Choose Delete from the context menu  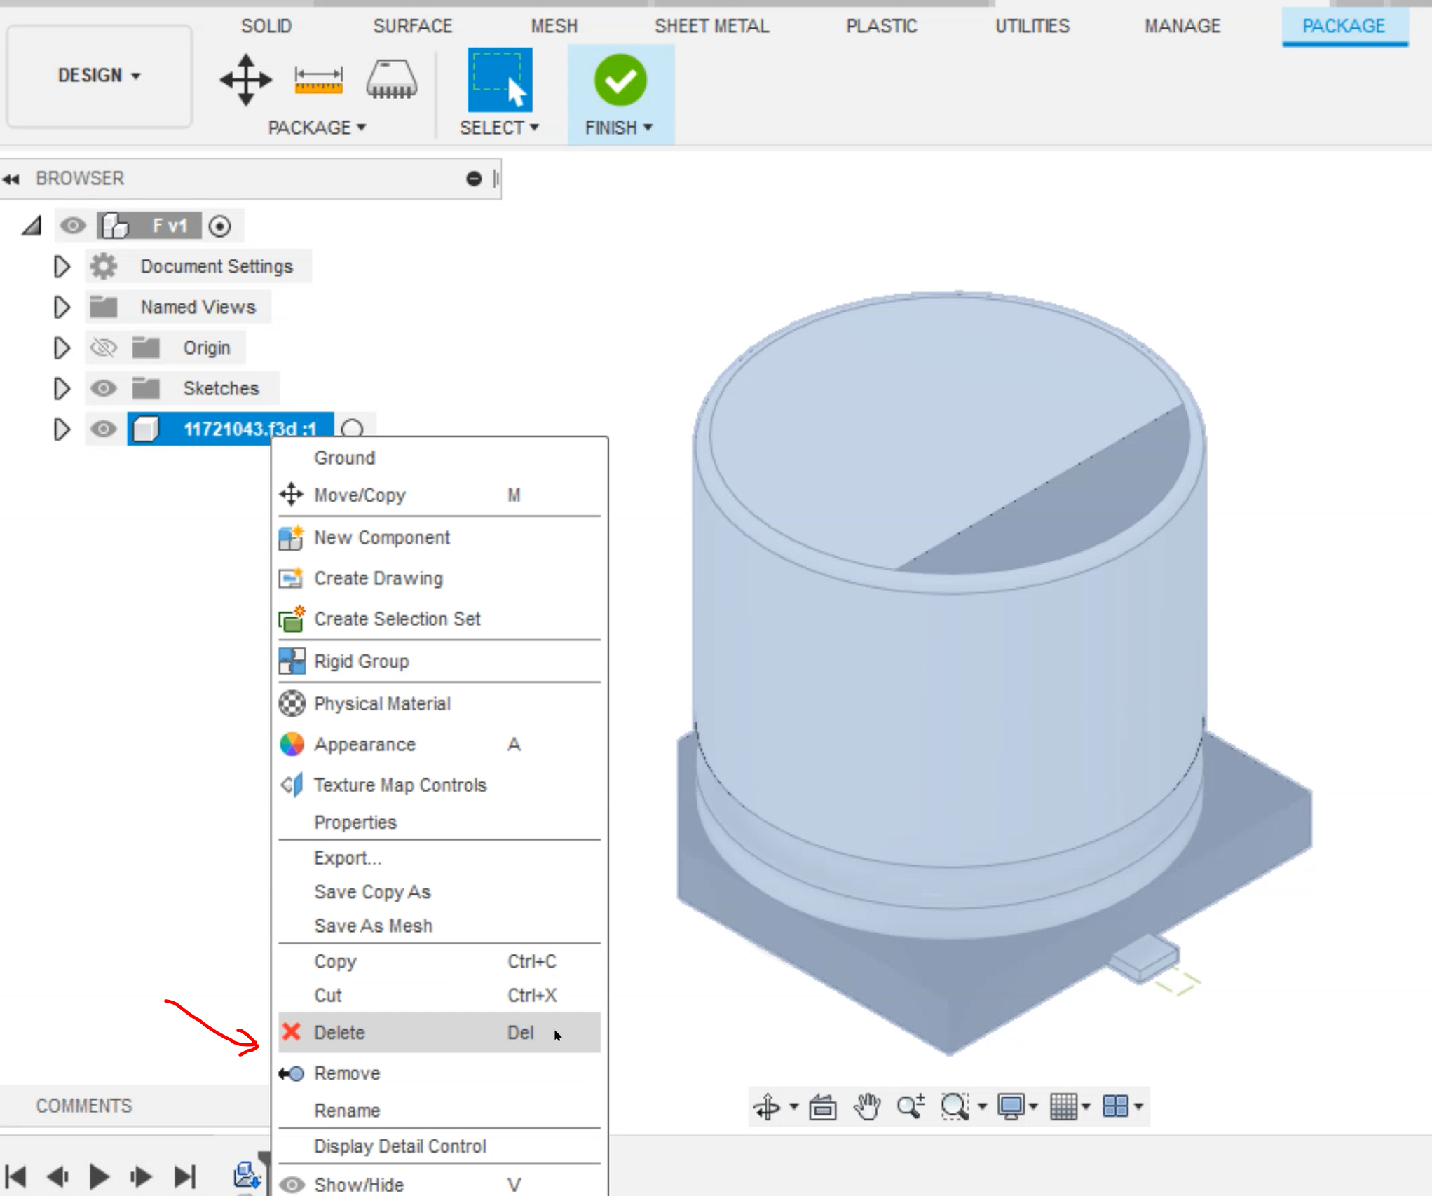click(x=339, y=1032)
